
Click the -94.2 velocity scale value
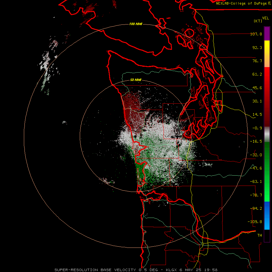pos(256,209)
